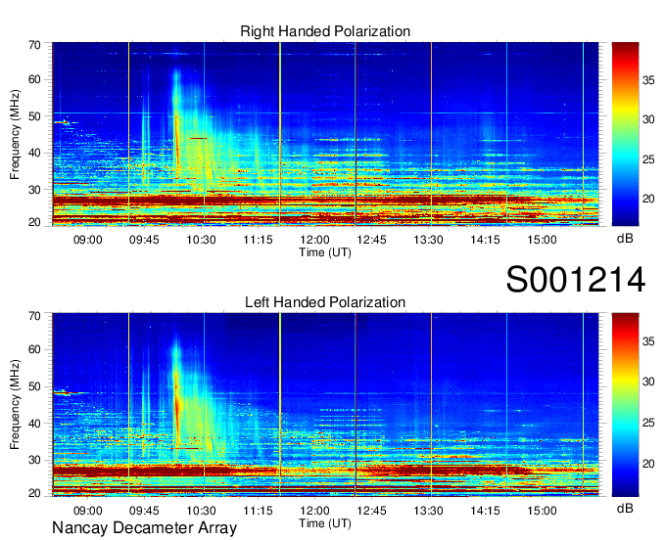The image size is (666, 540).
Task: Click 15:00 tick on Right Handed time axis
Action: coord(542,240)
